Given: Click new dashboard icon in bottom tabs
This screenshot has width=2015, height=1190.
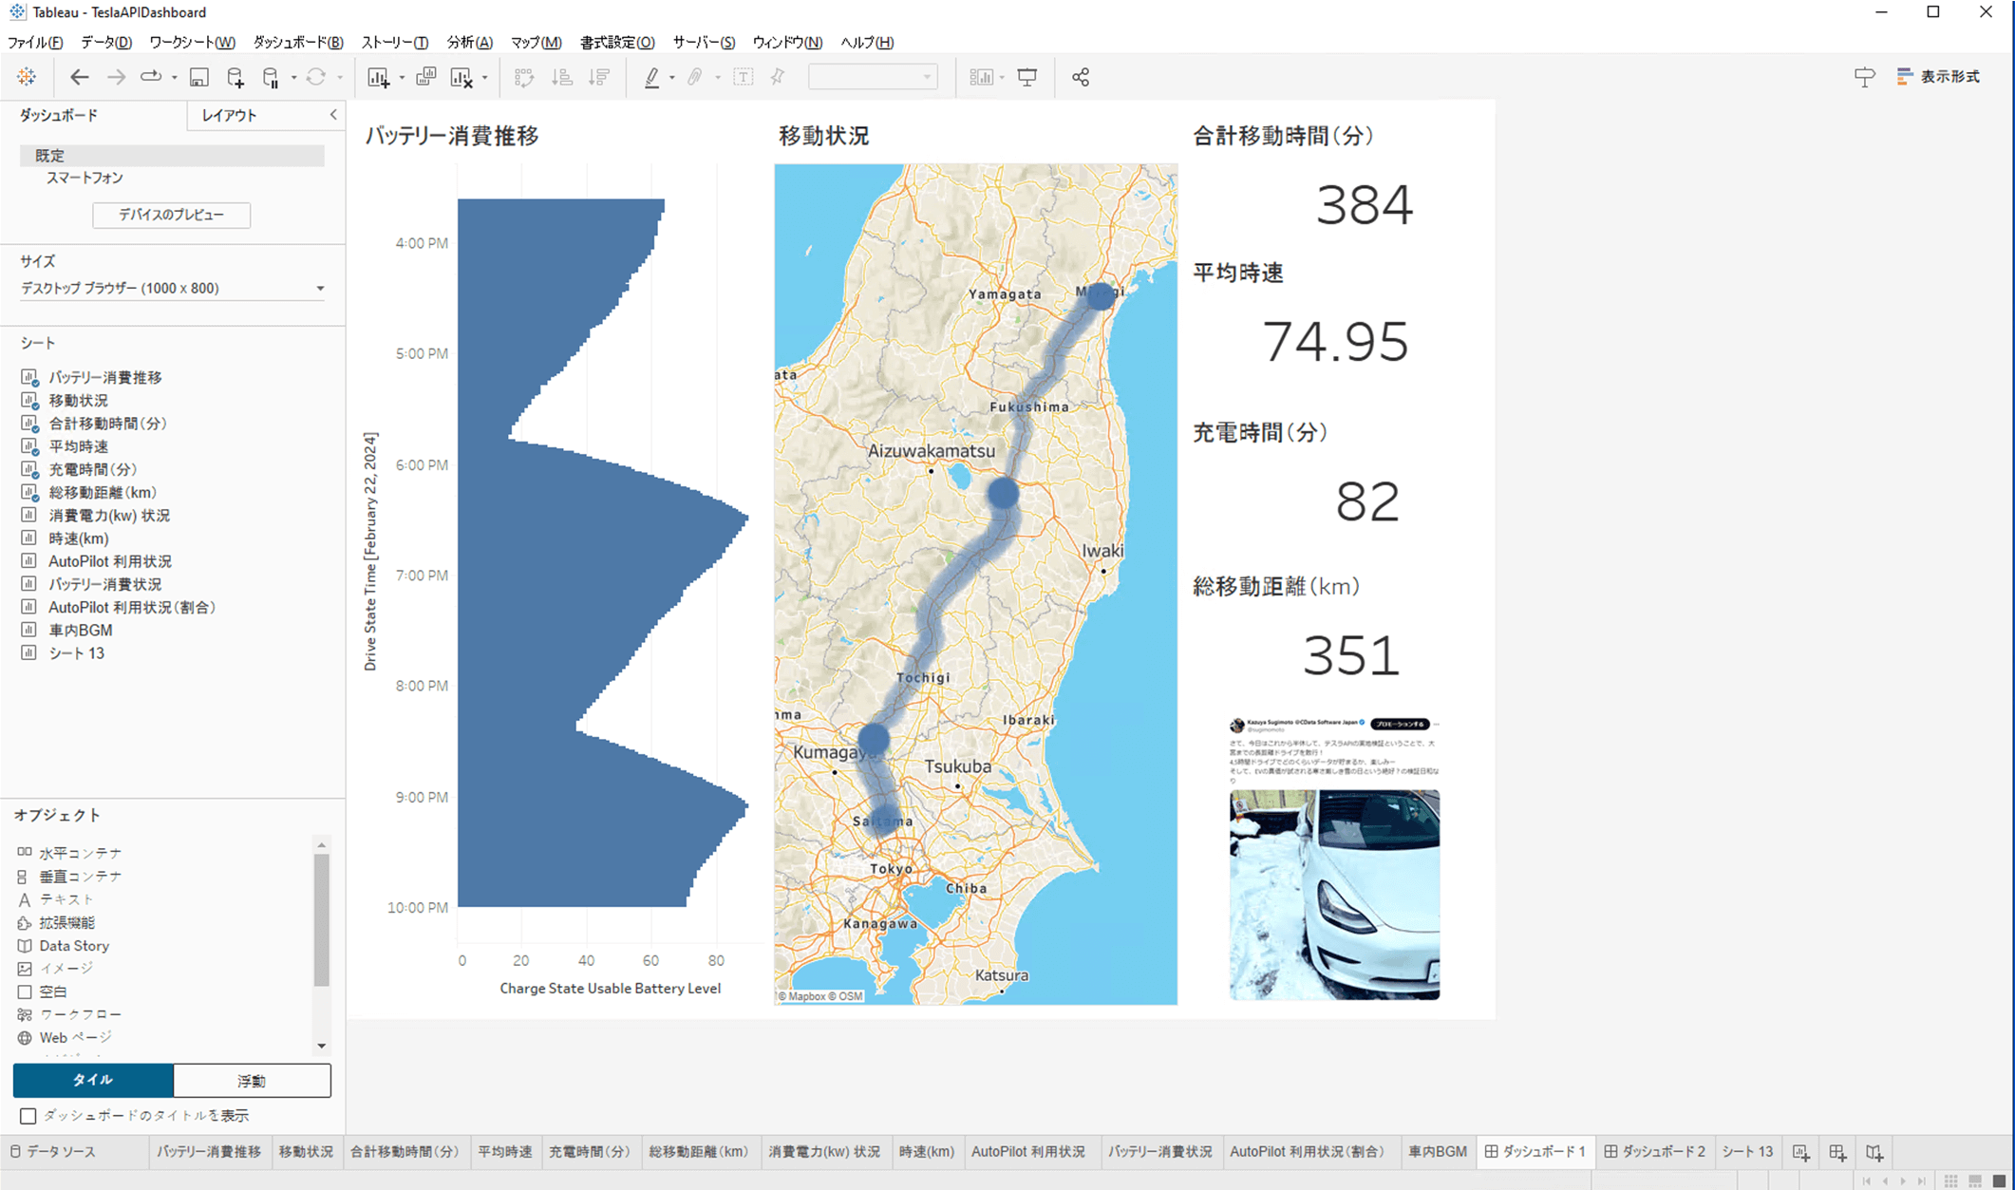Looking at the screenshot, I should tap(1836, 1152).
